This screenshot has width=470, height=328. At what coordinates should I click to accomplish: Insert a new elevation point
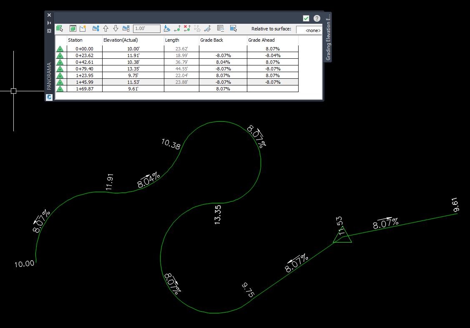(176, 28)
